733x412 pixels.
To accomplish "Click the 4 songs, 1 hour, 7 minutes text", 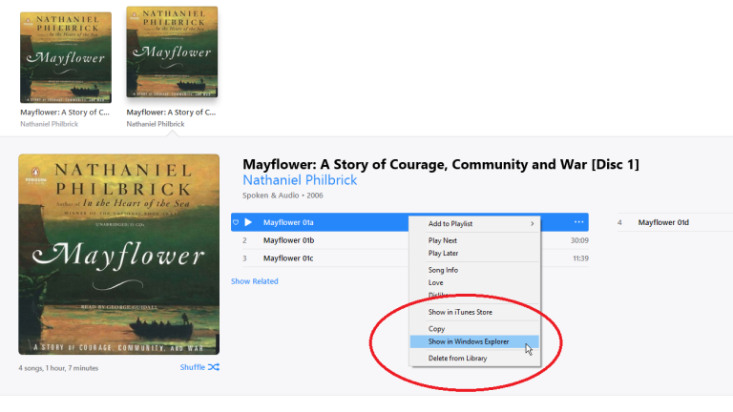I will click(58, 368).
